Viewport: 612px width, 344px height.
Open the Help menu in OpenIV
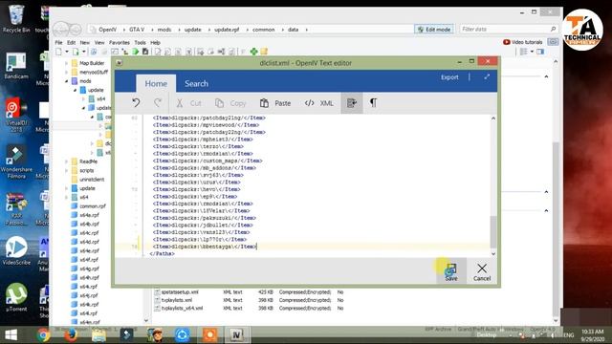click(x=155, y=42)
